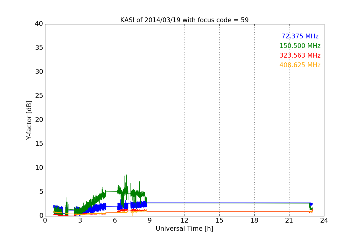Click x-axis tick label 15
The image size is (360, 240).
tap(219, 220)
